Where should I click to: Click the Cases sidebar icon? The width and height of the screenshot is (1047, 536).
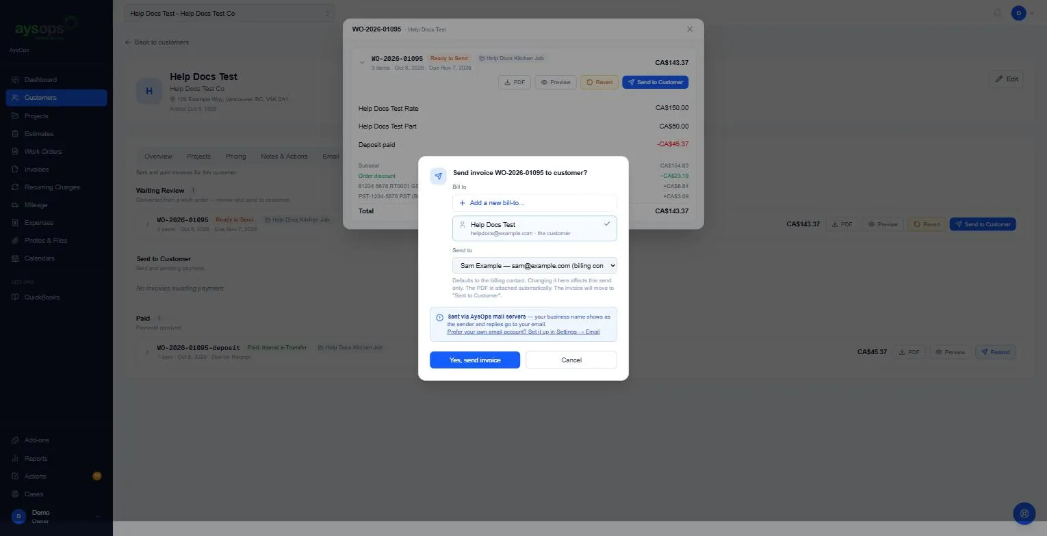click(15, 494)
